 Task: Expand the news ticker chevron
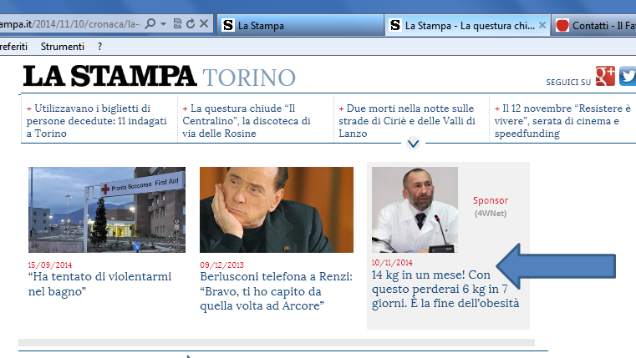click(x=413, y=144)
